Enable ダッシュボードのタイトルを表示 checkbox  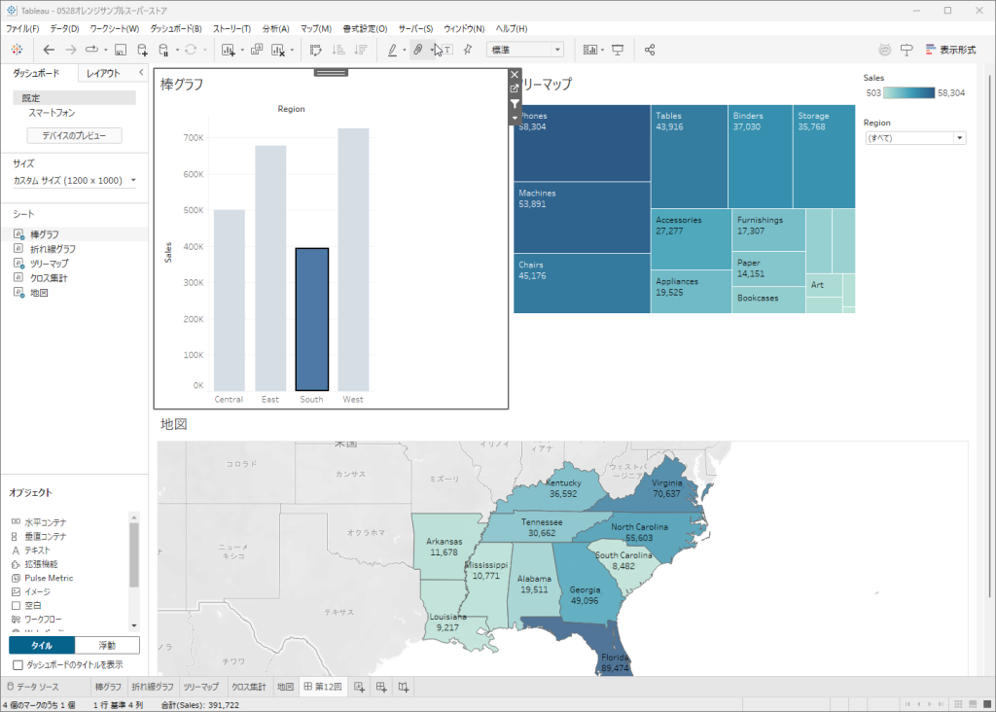[18, 664]
